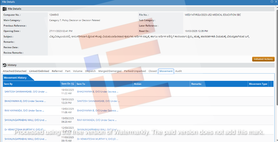The height and width of the screenshot is (142, 278).
Task: View the Parked/Unparked tab
Action: tap(135, 71)
